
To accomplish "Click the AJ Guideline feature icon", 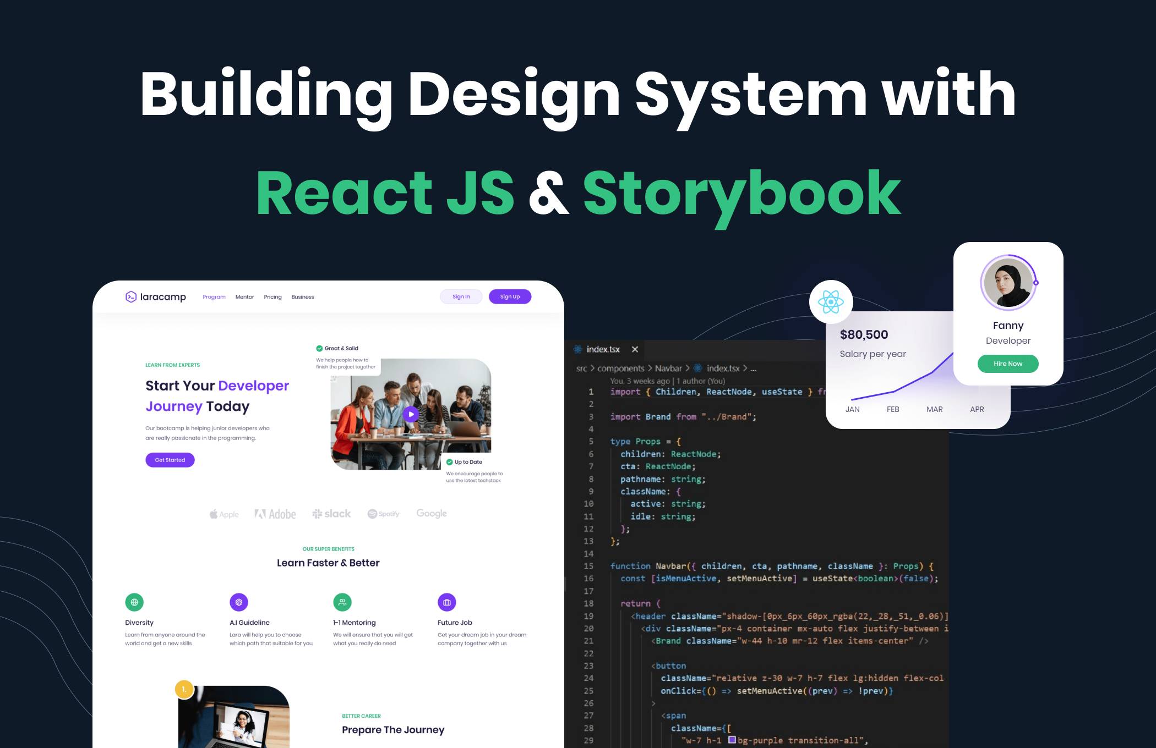I will (238, 602).
